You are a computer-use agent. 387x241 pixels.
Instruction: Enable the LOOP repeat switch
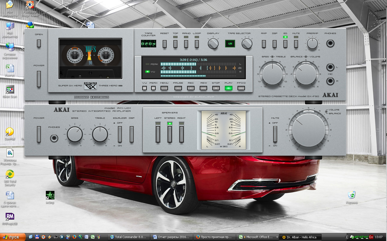click(x=197, y=44)
